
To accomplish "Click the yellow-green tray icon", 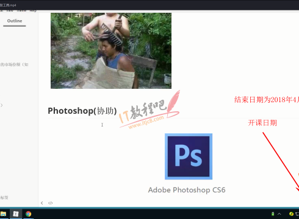I will (x=291, y=214).
